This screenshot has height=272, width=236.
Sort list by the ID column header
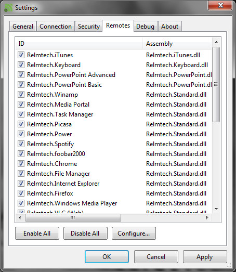coord(79,43)
